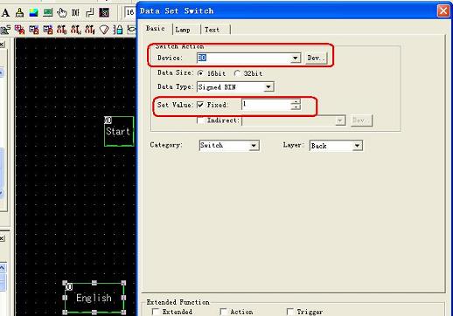Click the paint brush icon in toolbar
The image size is (453, 316).
pos(19,13)
